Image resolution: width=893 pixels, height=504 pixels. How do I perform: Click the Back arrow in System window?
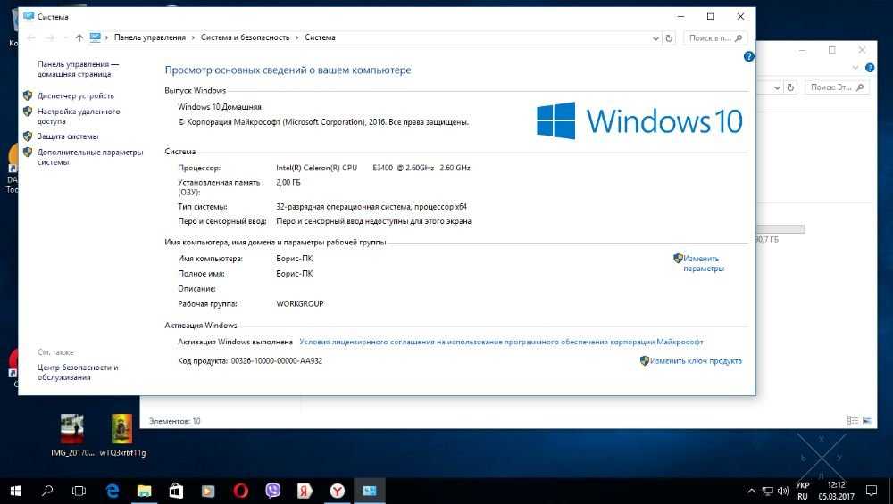click(x=31, y=37)
